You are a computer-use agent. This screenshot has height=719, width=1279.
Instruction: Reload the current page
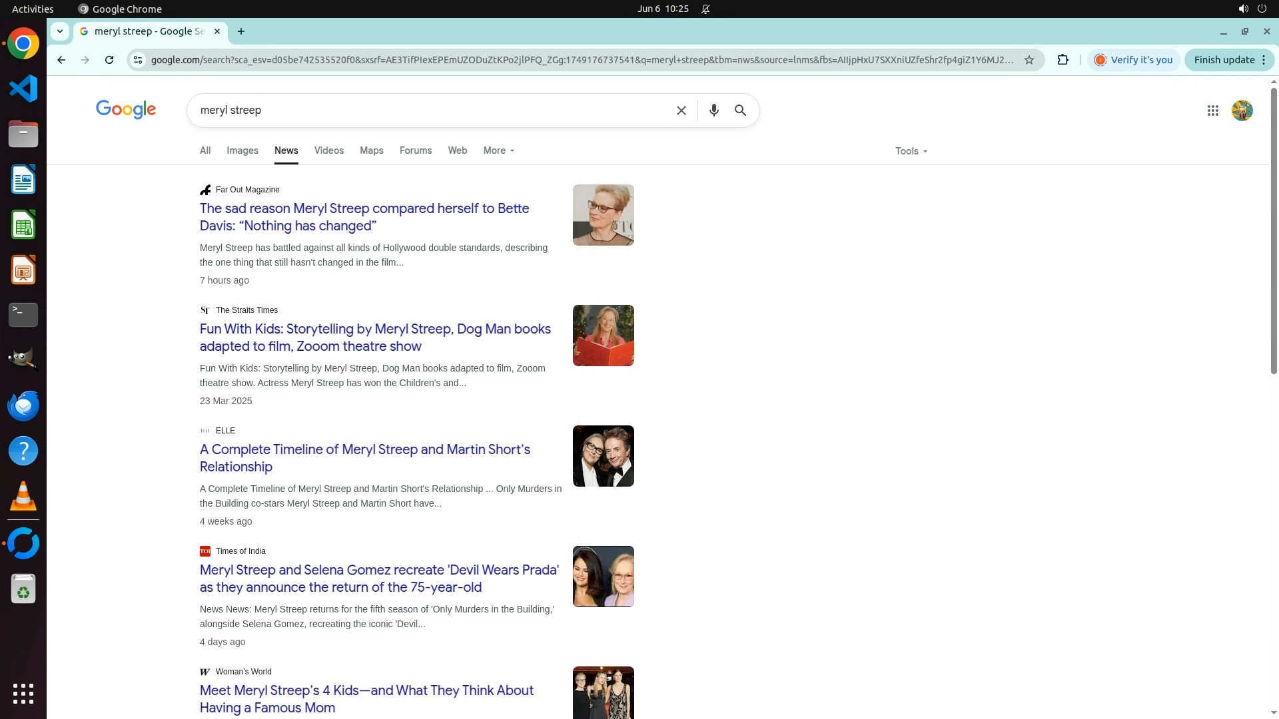point(109,60)
